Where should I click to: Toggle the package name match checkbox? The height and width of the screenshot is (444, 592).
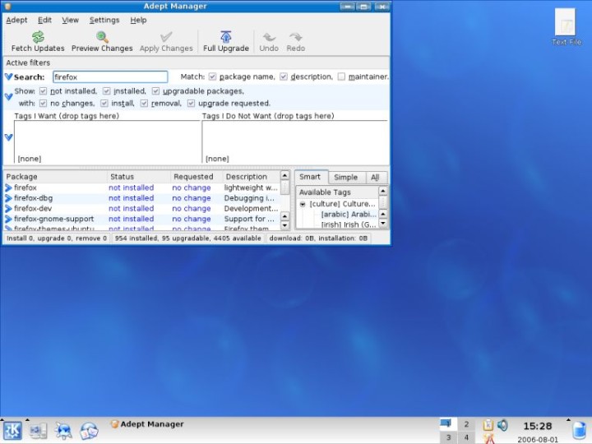point(213,76)
